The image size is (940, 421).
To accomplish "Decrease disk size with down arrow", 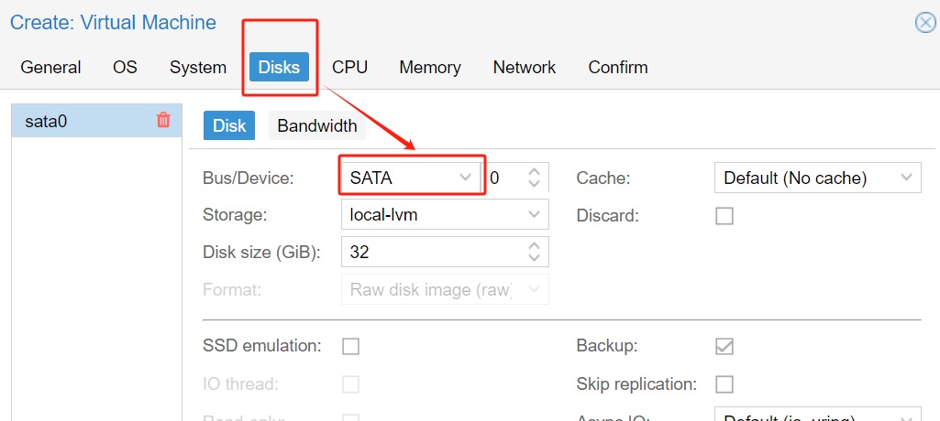I will [x=535, y=257].
